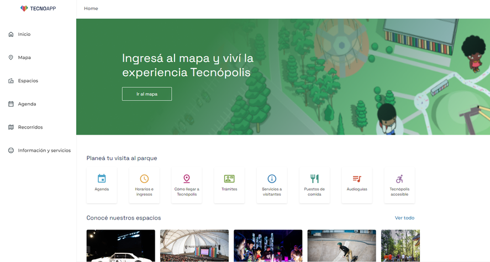Navigate to Recorridos in the sidebar
This screenshot has width=490, height=262.
click(30, 127)
